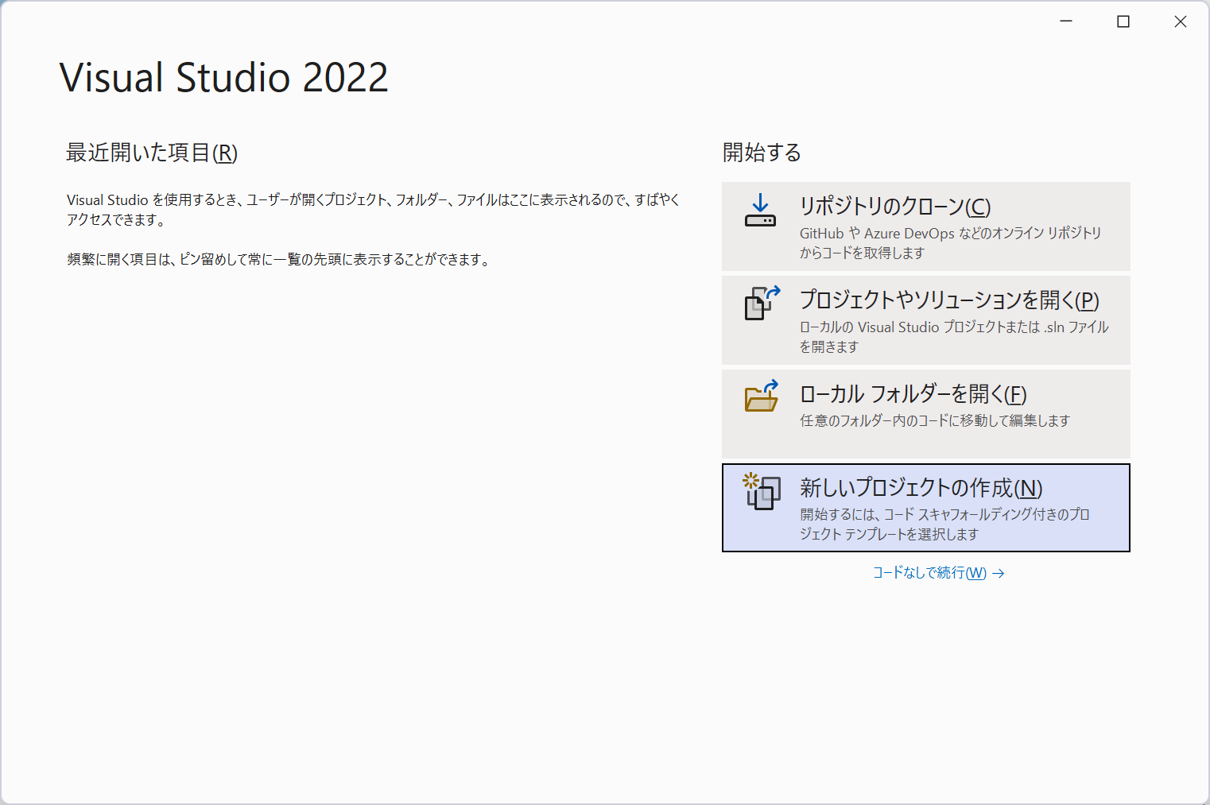1210x805 pixels.
Task: Select プロジェクトやソリューションを開く
Action: pyautogui.click(x=926, y=320)
